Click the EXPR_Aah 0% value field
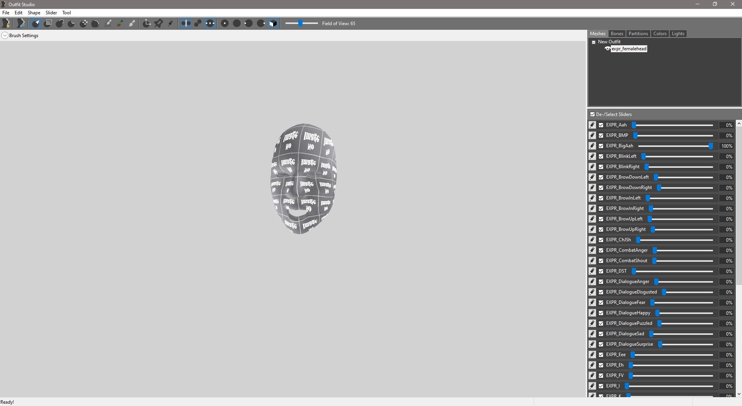The height and width of the screenshot is (406, 742). click(x=727, y=125)
